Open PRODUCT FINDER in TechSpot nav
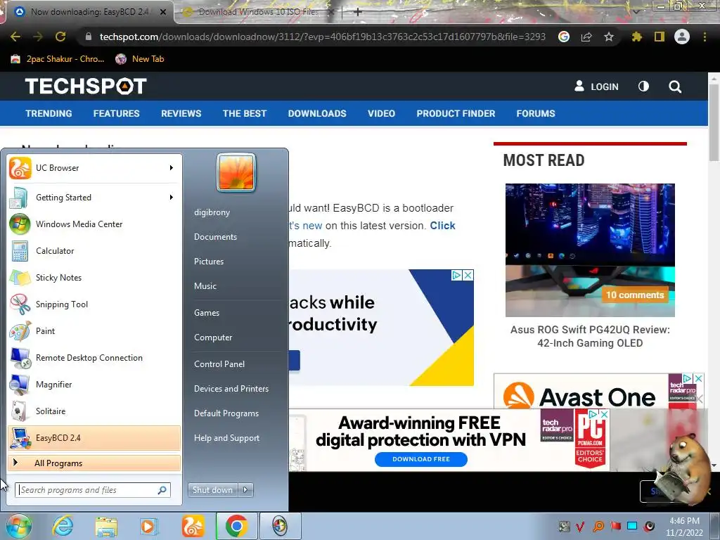The image size is (720, 540). pyautogui.click(x=456, y=113)
